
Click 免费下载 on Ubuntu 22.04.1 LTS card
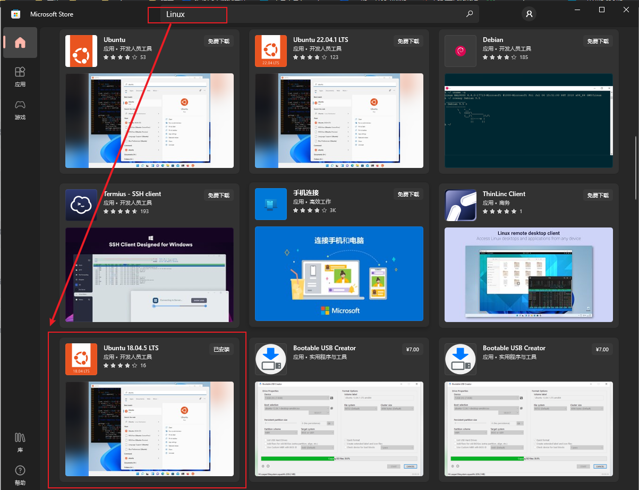pos(408,41)
